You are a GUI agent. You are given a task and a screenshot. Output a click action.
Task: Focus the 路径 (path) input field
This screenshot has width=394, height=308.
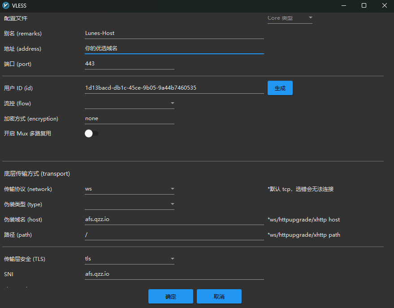174,235
